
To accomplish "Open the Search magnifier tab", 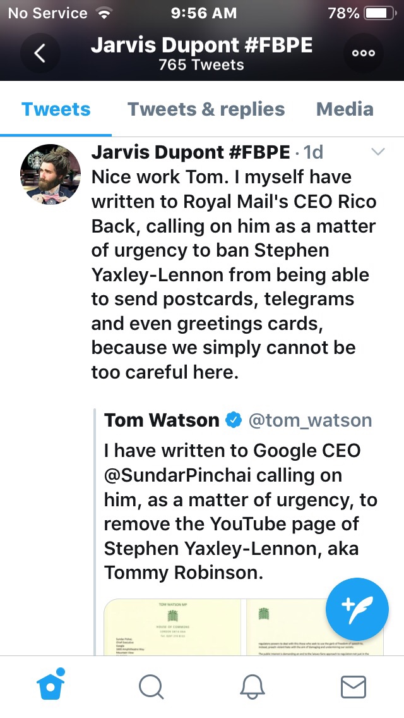I will tap(151, 686).
